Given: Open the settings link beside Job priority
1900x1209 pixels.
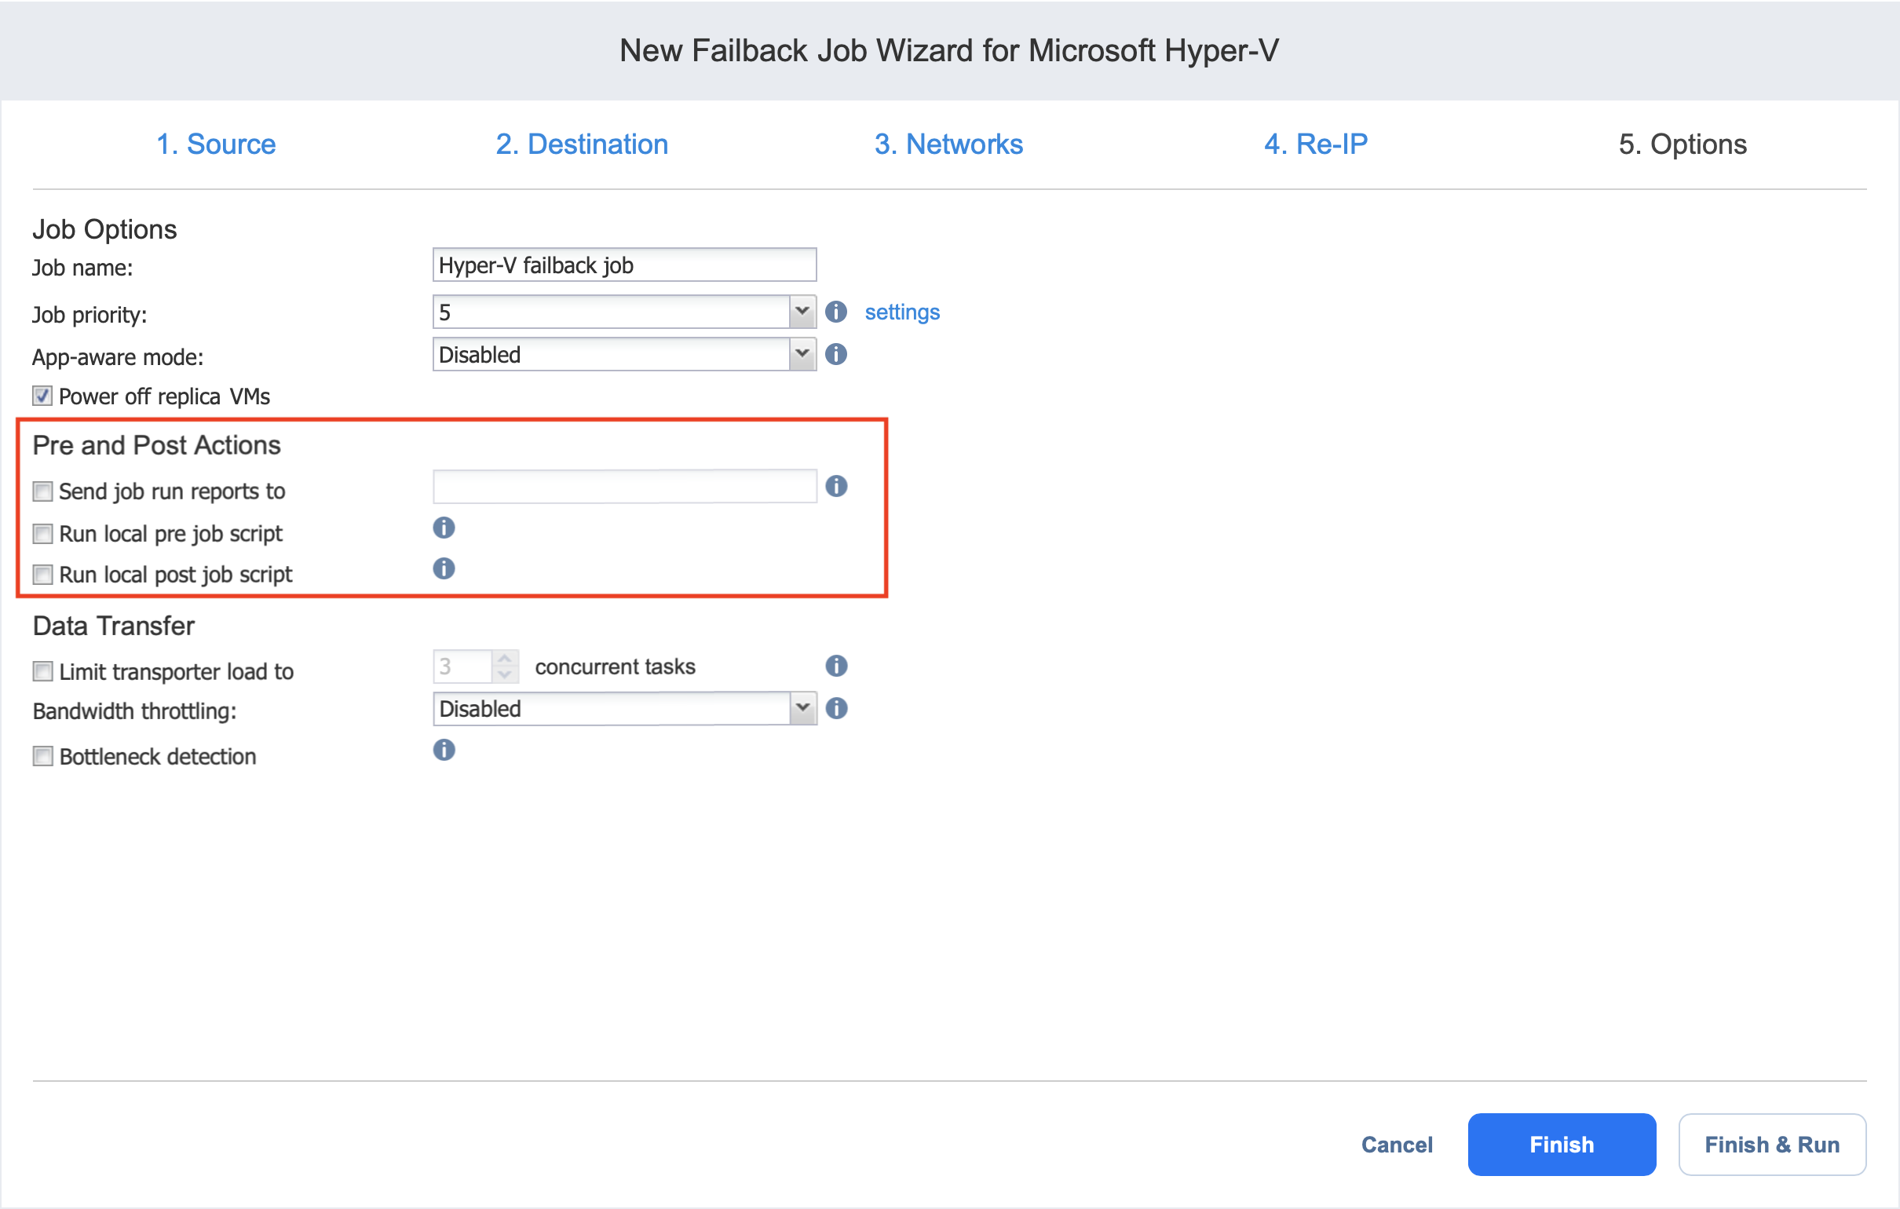Looking at the screenshot, I should [x=902, y=312].
